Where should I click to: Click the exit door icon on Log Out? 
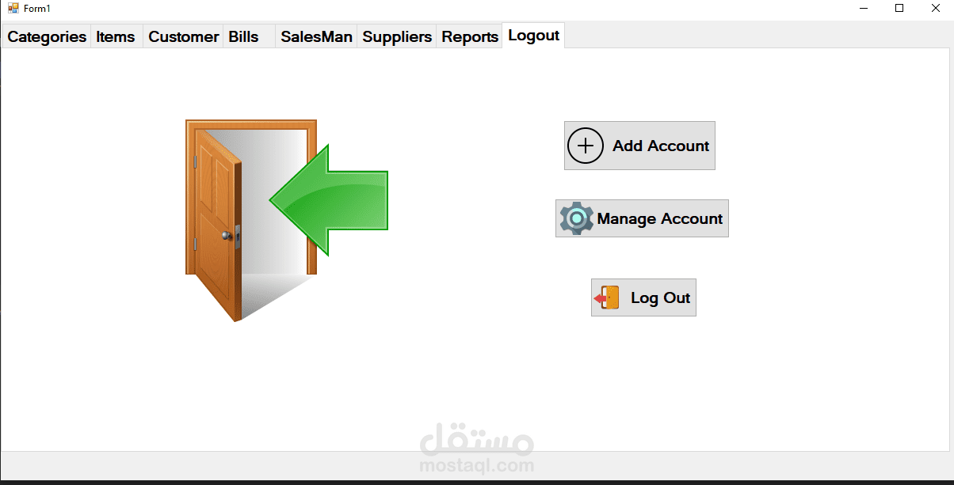[607, 298]
